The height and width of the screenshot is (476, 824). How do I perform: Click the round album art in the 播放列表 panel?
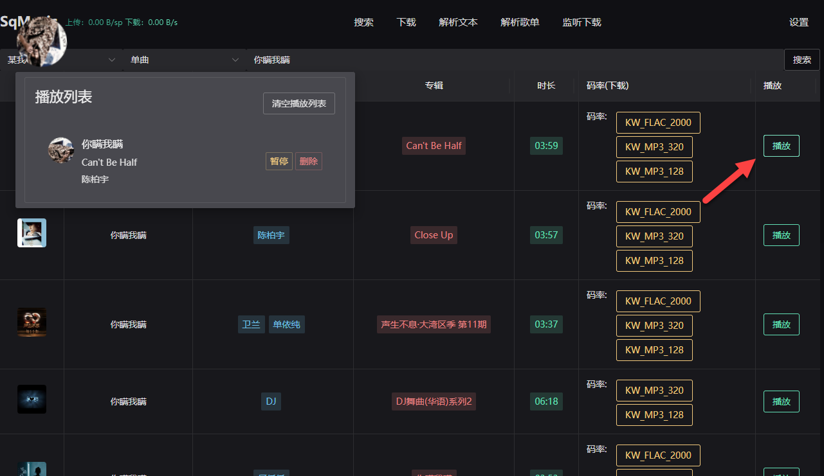point(61,150)
